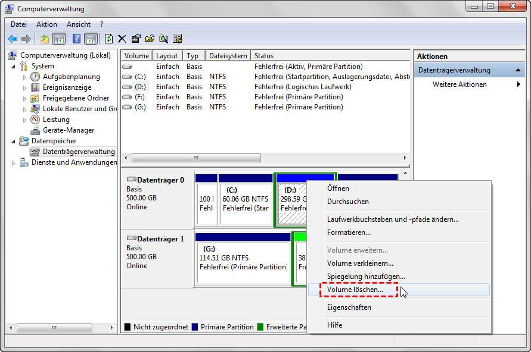Collapse the System tree node

click(14, 65)
